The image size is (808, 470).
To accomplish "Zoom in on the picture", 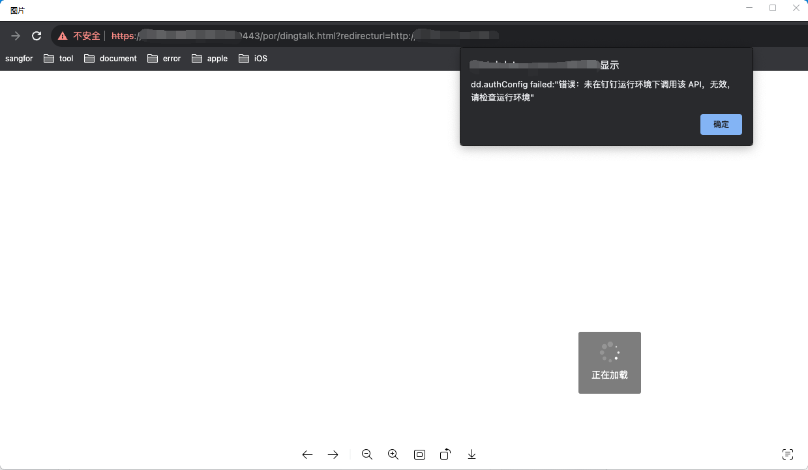I will (393, 454).
